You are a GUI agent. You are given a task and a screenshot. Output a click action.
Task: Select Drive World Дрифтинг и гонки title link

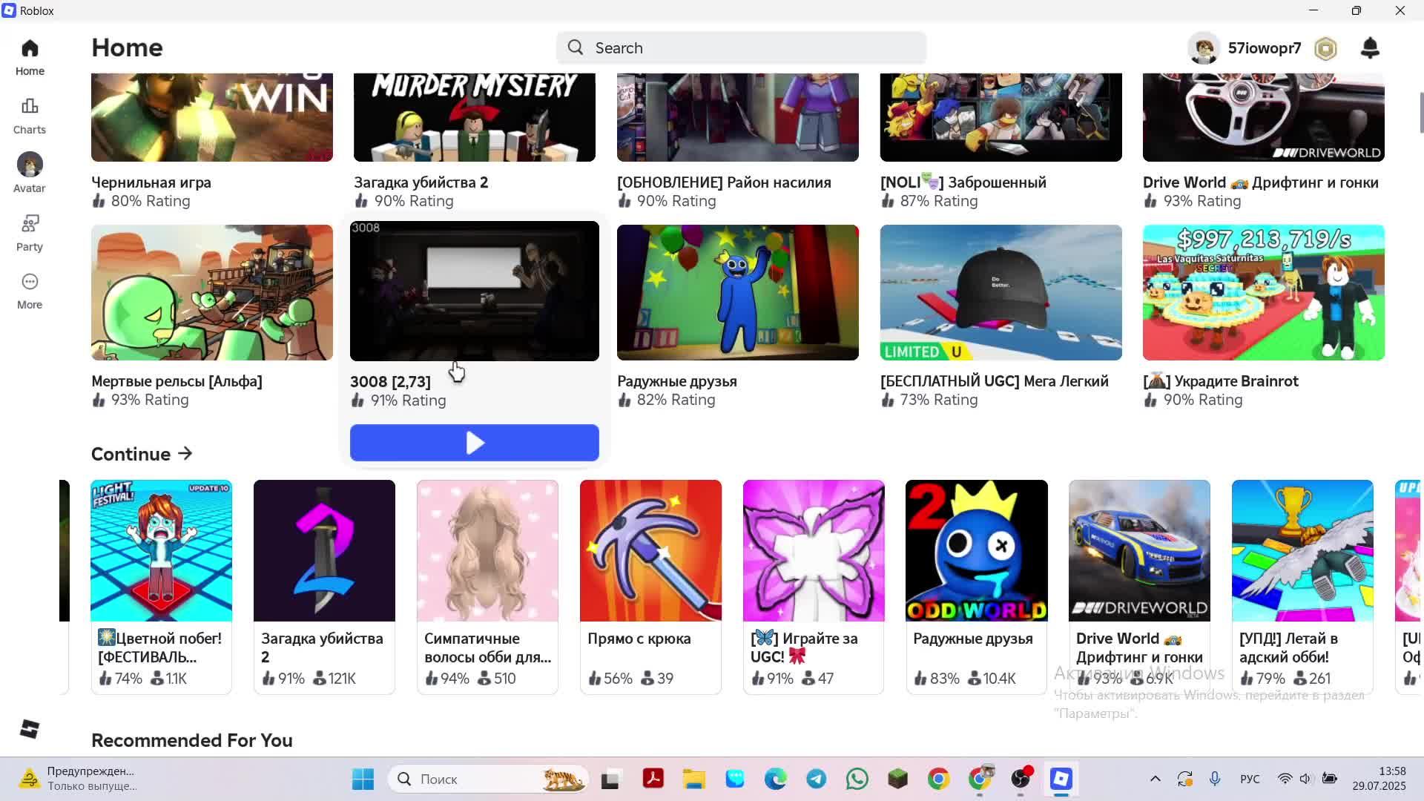1260,182
